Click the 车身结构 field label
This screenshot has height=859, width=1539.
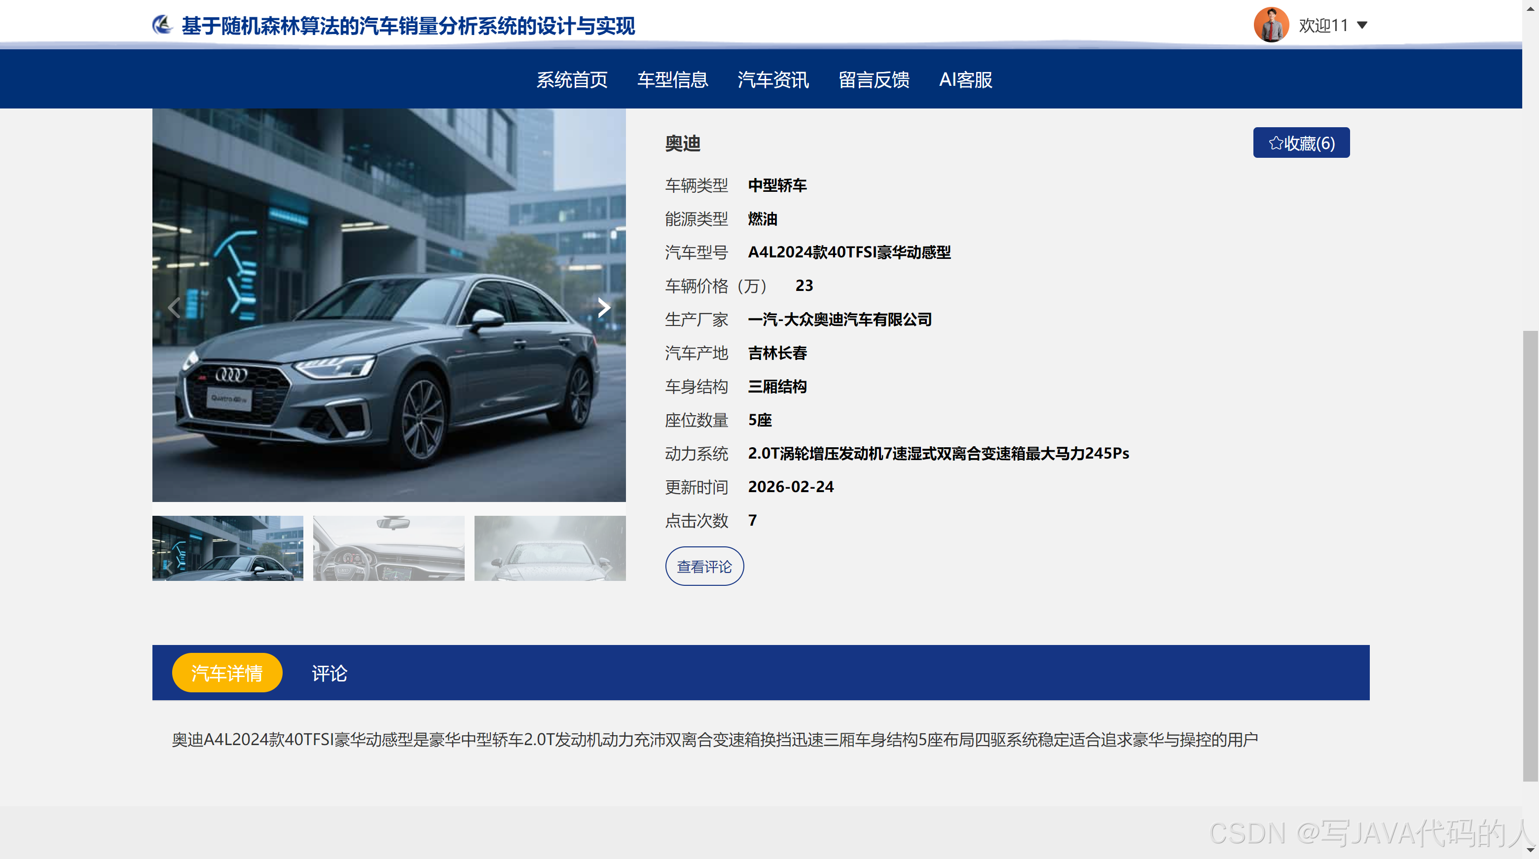(x=696, y=387)
